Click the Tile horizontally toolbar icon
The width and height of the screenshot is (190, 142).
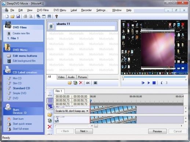[49, 16]
